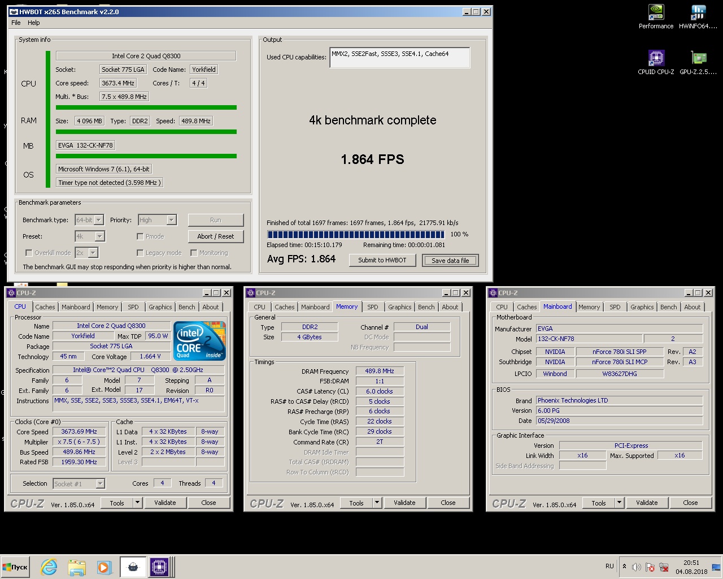Screen dimensions: 723x579
Task: Click the Memory CPU-Z window's title icon
Action: tap(251, 293)
